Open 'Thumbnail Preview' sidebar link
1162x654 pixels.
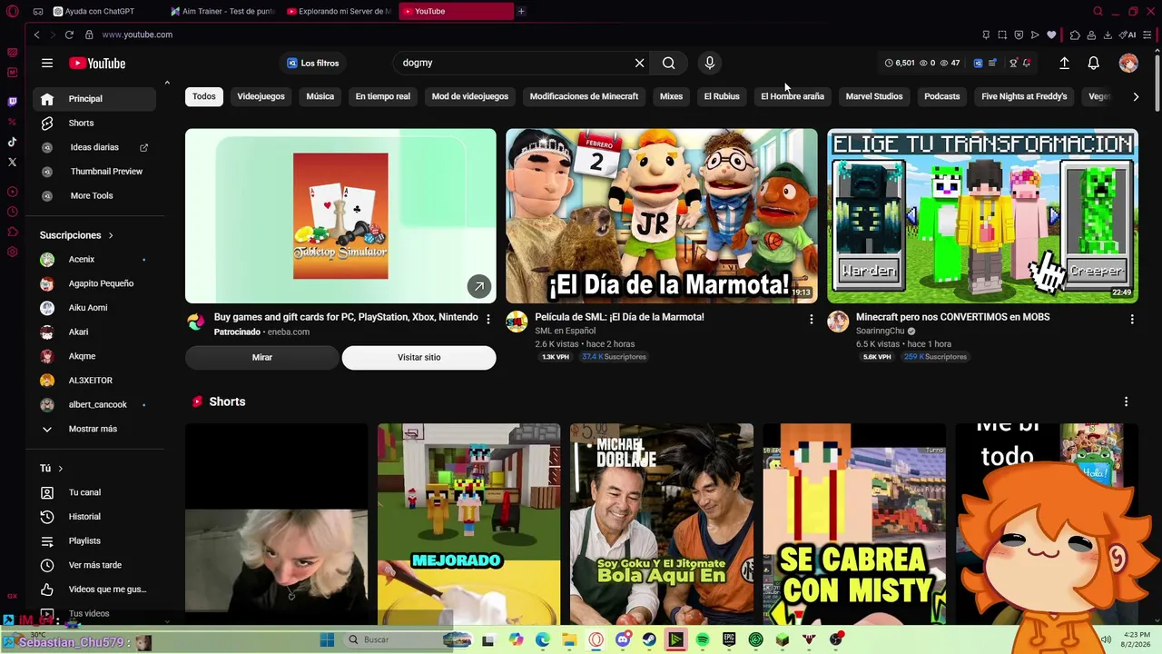click(95, 172)
